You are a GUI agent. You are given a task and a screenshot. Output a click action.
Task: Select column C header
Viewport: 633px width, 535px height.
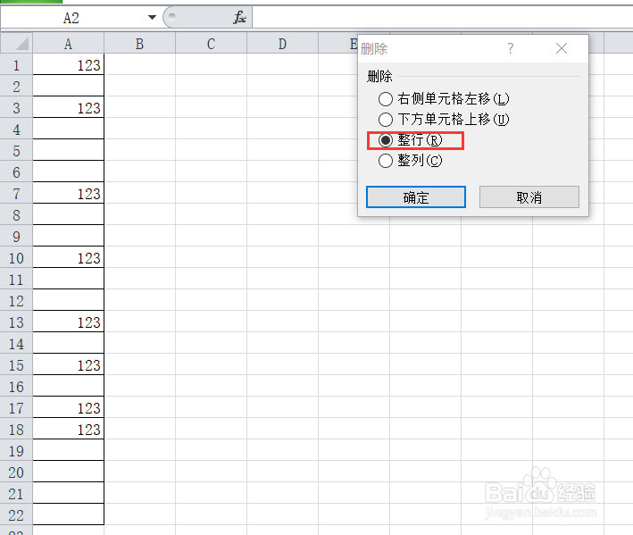(211, 43)
